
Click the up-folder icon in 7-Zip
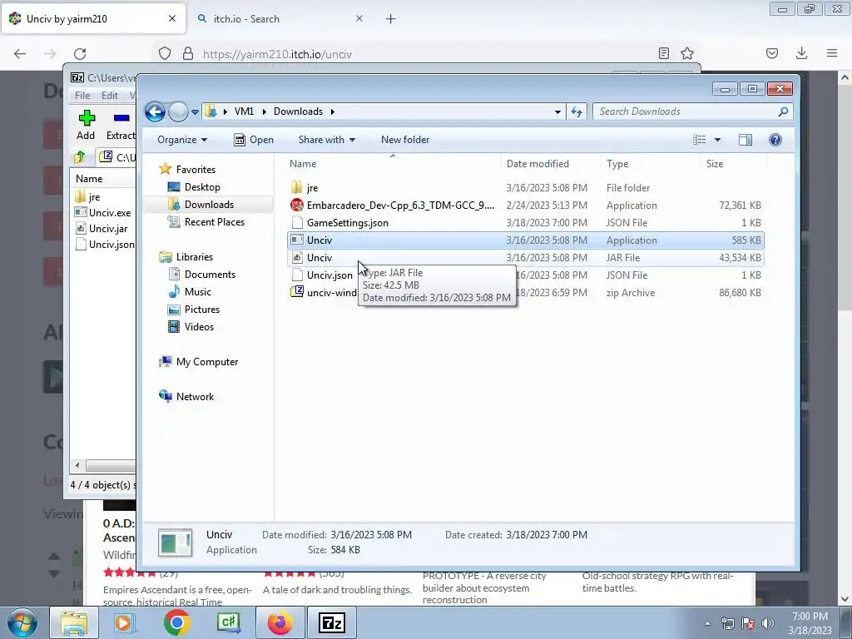tap(80, 157)
